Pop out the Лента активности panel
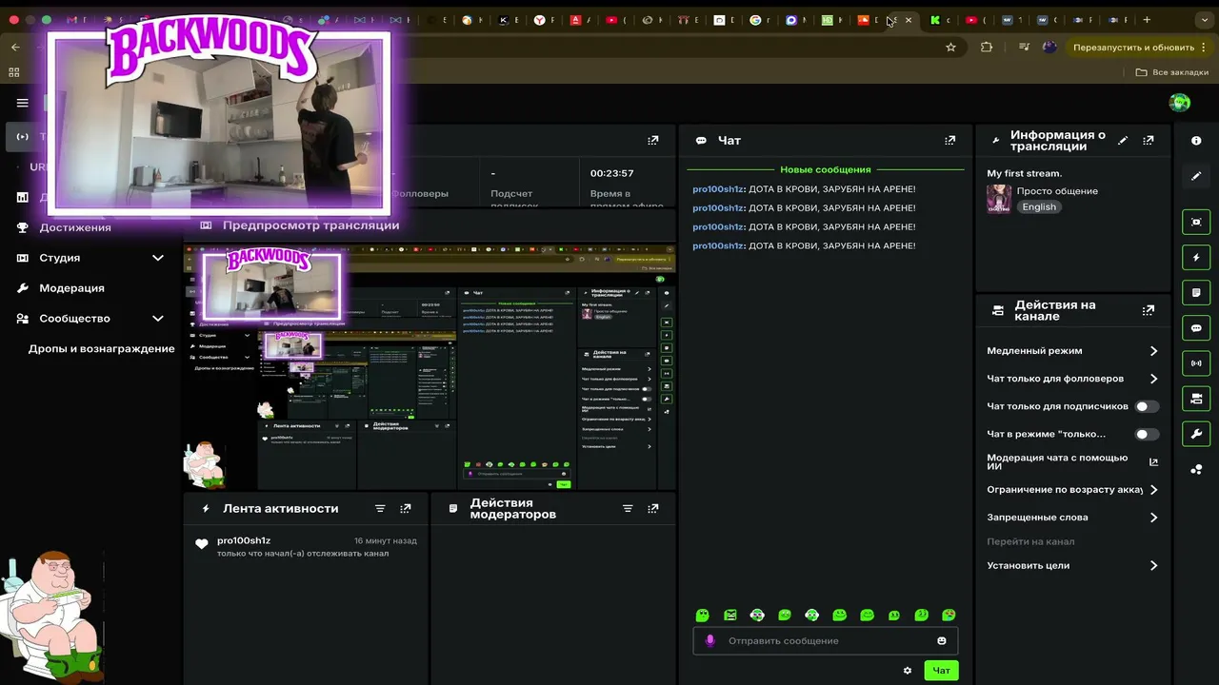 pos(406,509)
